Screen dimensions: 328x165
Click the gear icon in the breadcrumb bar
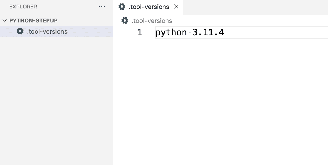tap(125, 20)
